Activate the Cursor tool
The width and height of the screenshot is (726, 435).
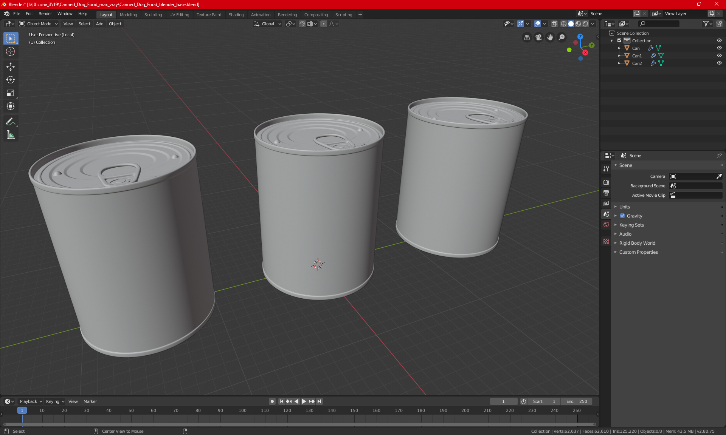11,52
